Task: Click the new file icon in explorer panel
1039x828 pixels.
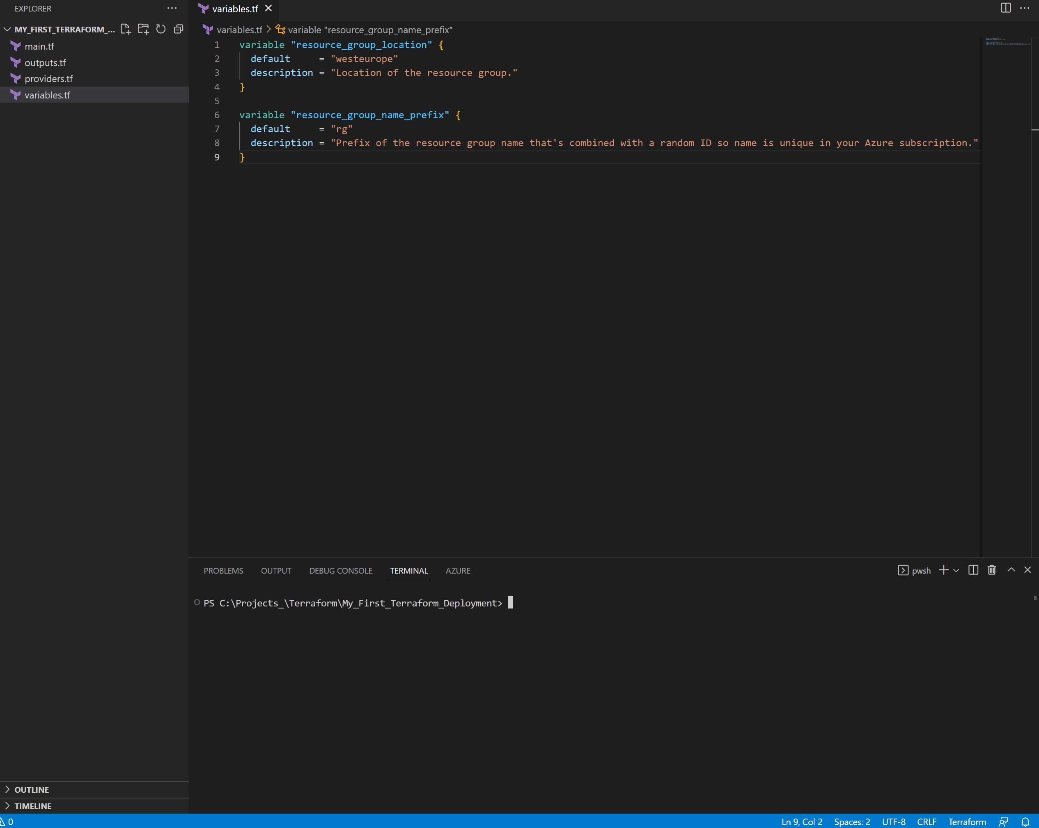Action: pos(125,29)
